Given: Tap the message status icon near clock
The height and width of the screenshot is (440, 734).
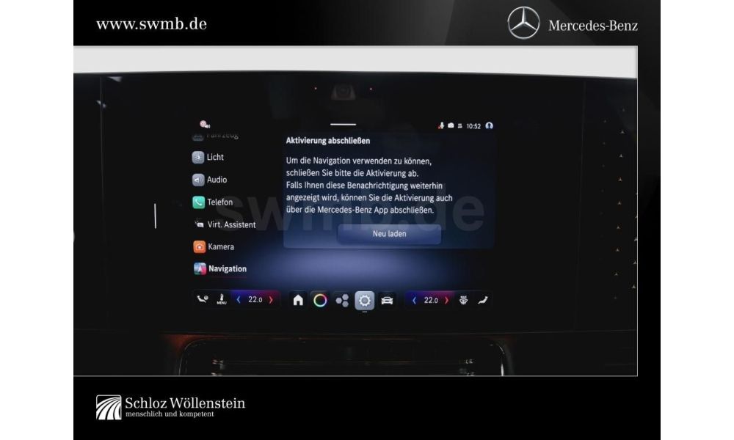Looking at the screenshot, I should [451, 126].
